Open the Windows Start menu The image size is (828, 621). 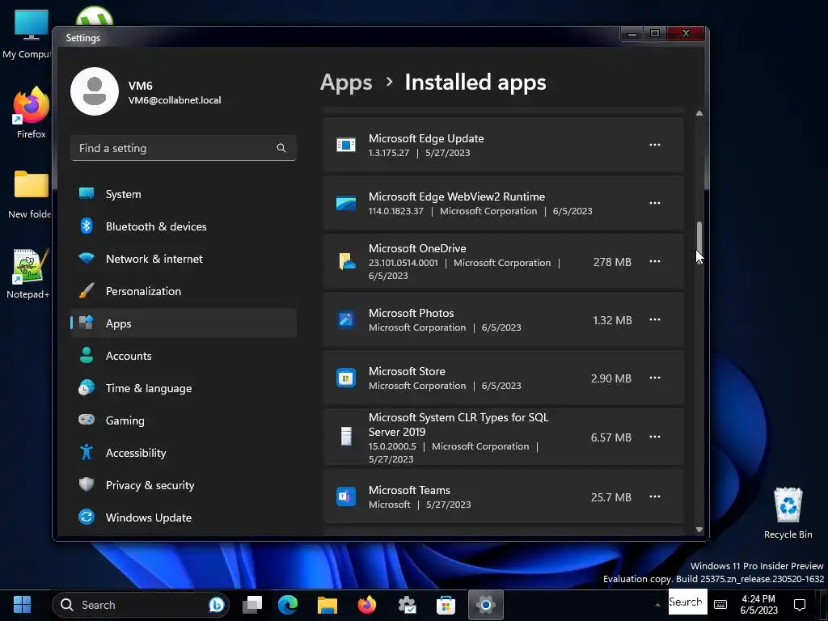[x=22, y=605]
